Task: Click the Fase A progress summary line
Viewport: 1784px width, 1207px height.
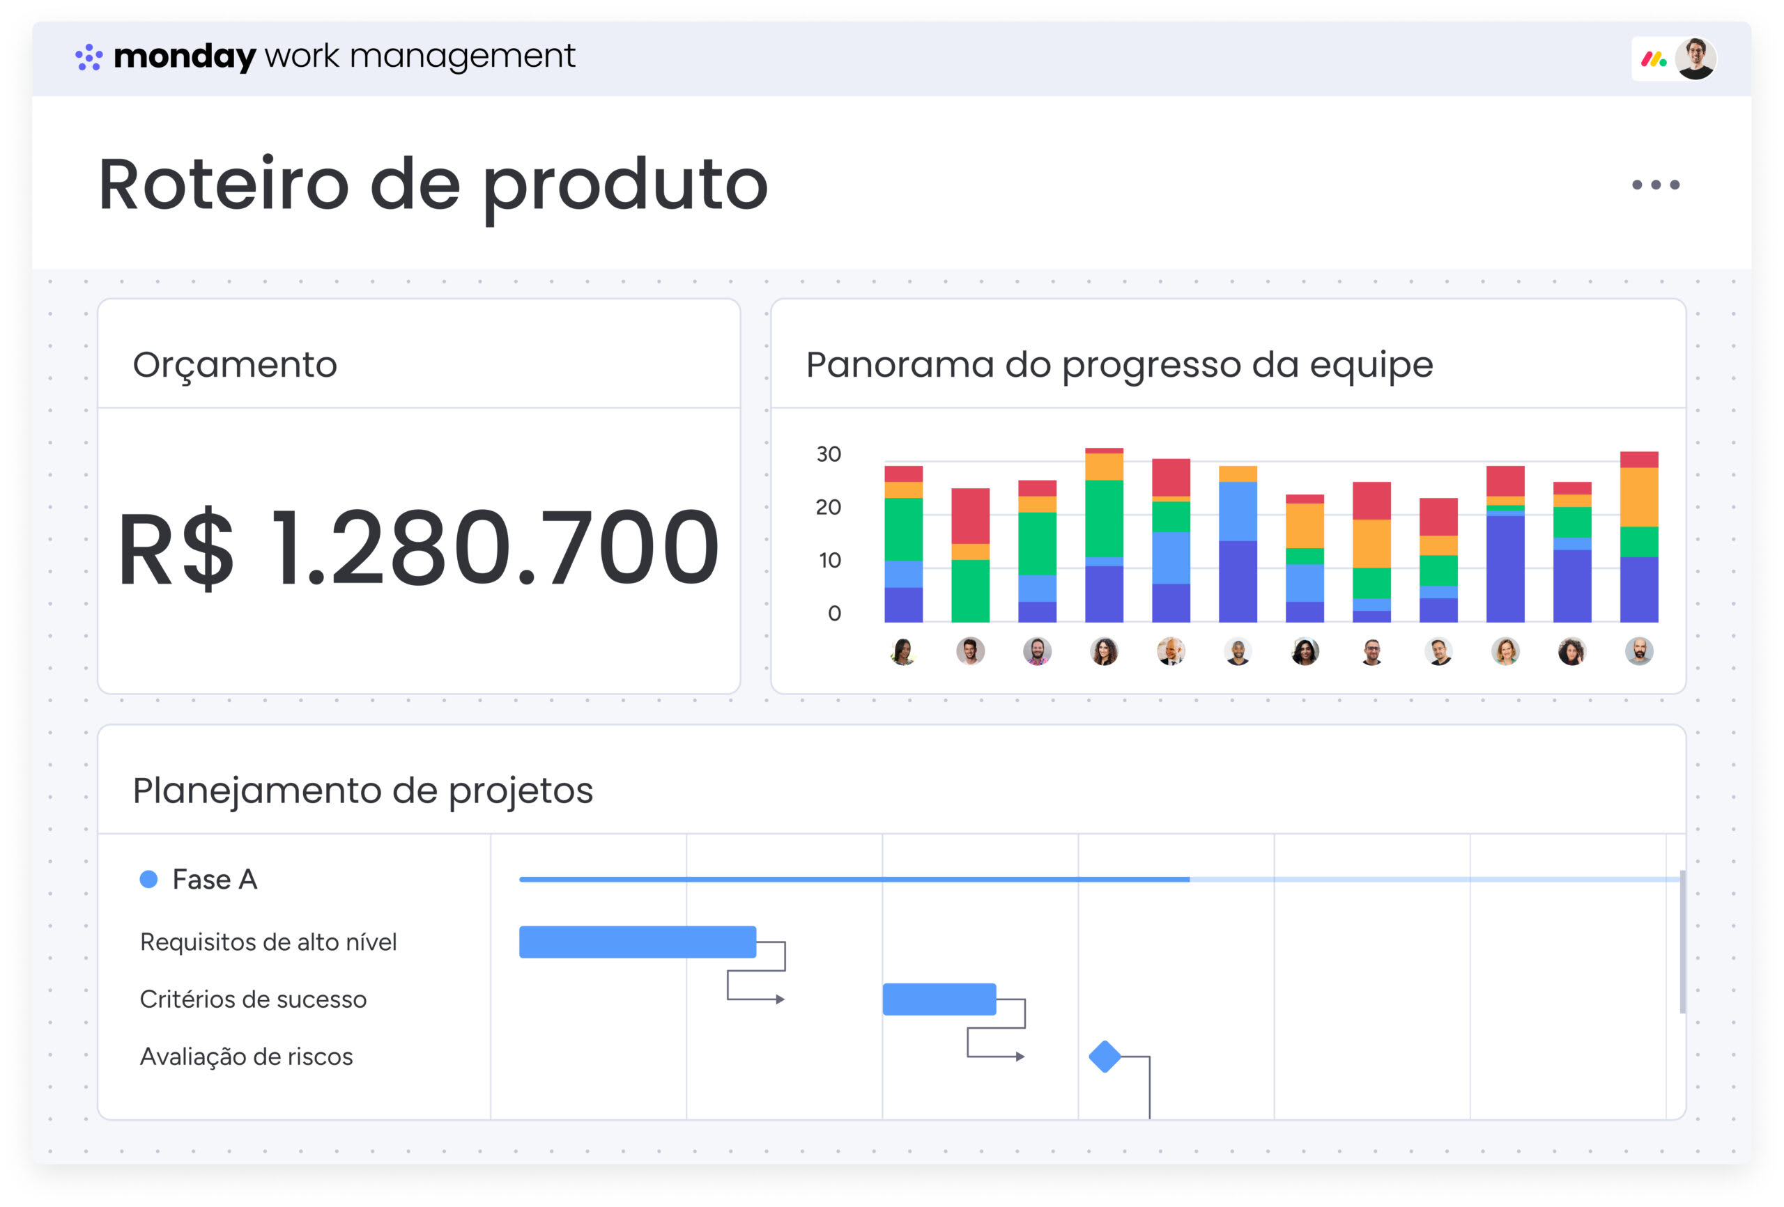Action: coord(1099,880)
